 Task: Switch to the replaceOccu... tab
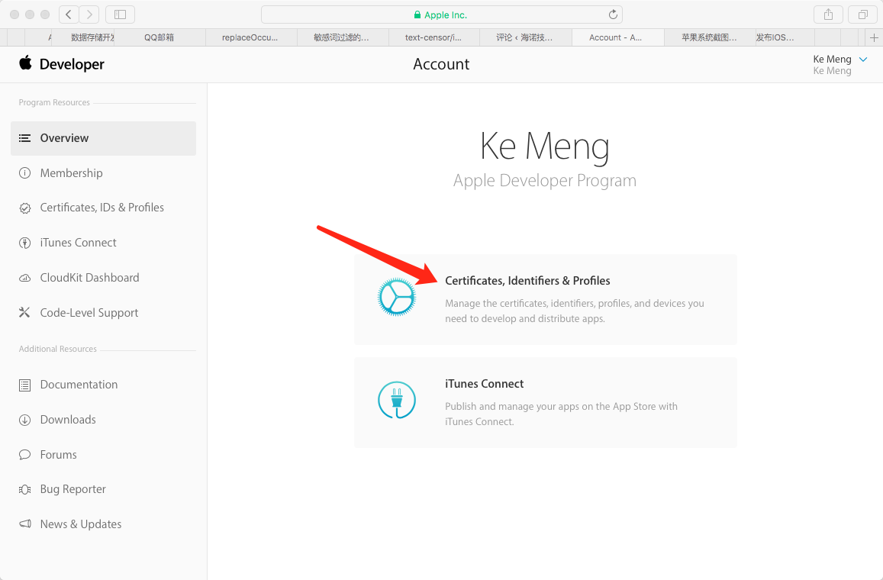(250, 37)
